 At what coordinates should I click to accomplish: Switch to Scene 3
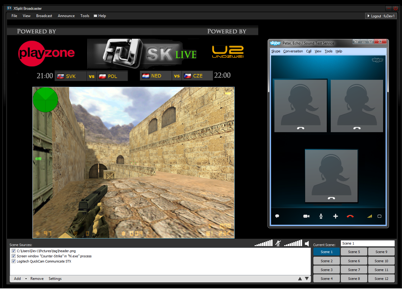tap(326, 270)
